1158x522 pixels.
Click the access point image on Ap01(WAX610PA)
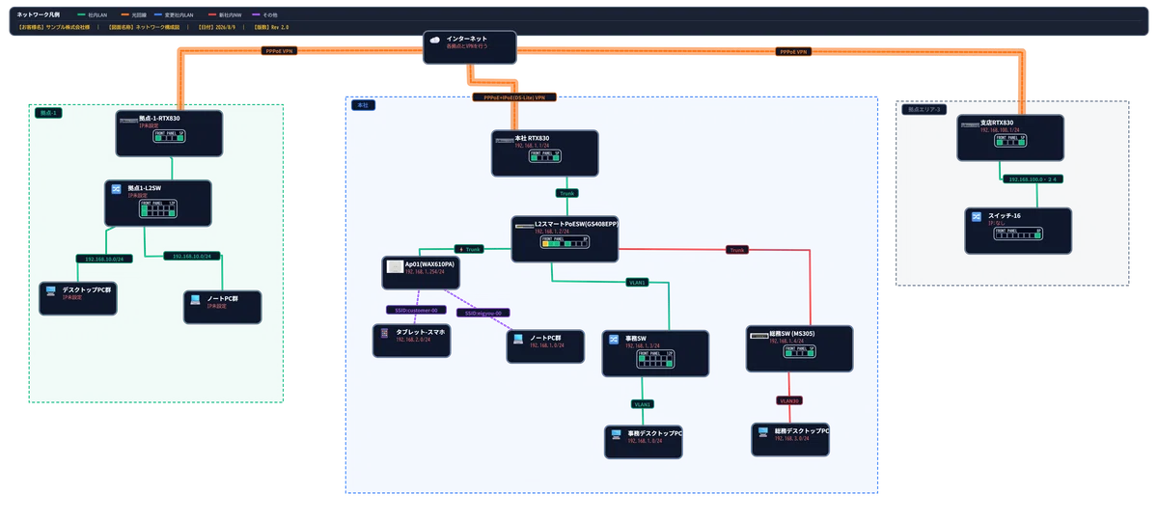point(395,265)
